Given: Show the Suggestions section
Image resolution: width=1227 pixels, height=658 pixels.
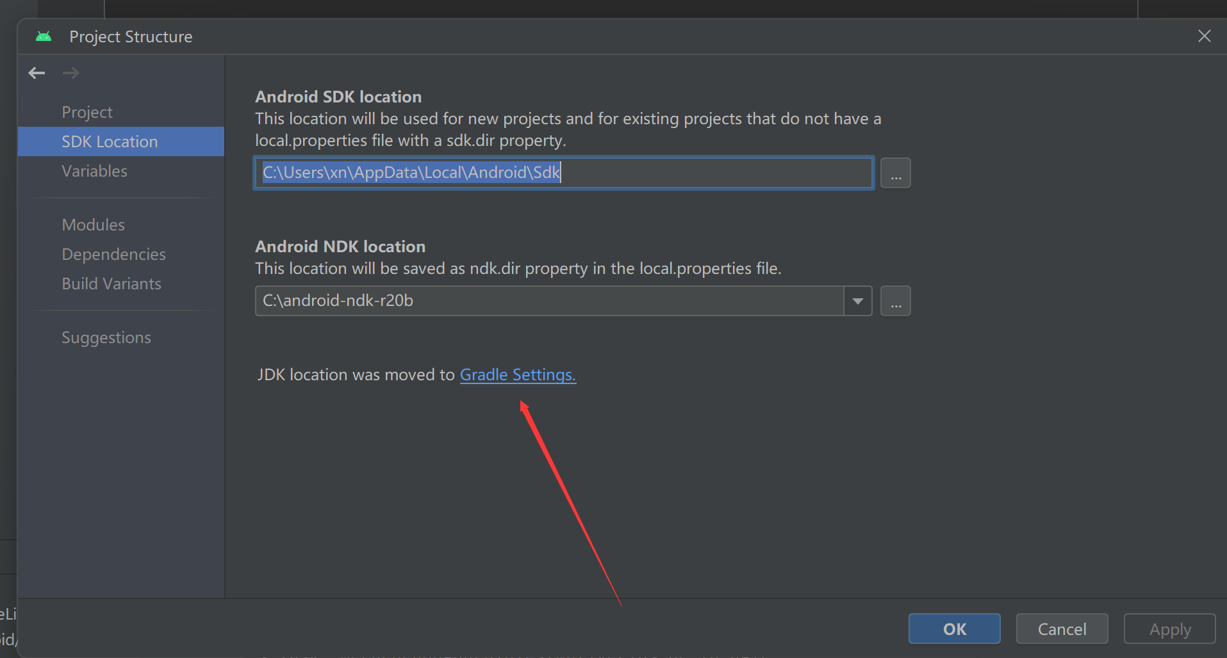Looking at the screenshot, I should tap(106, 337).
